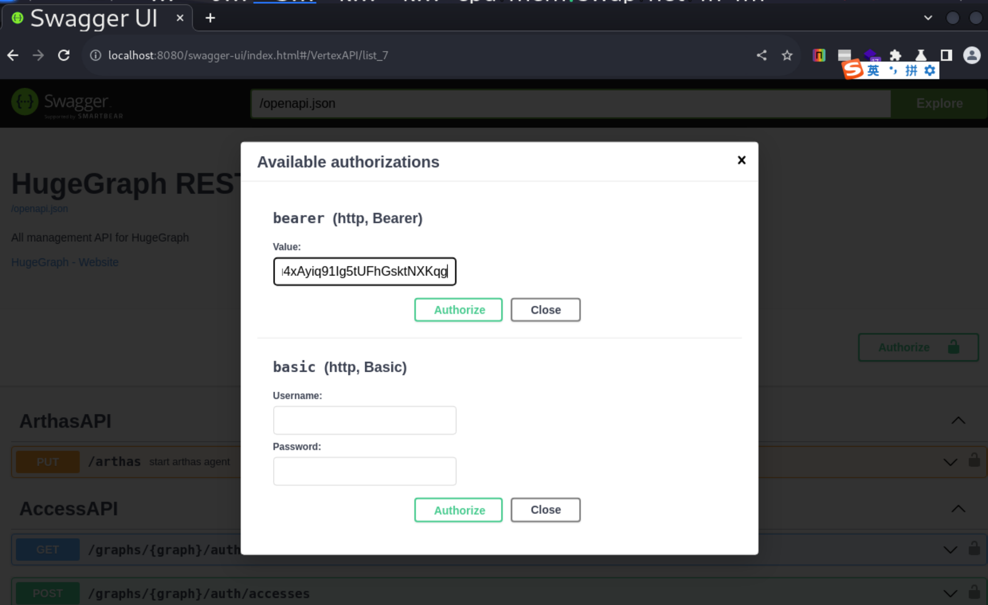Viewport: 988px width, 605px height.
Task: Reload the page with refresh icon
Action: (x=64, y=55)
